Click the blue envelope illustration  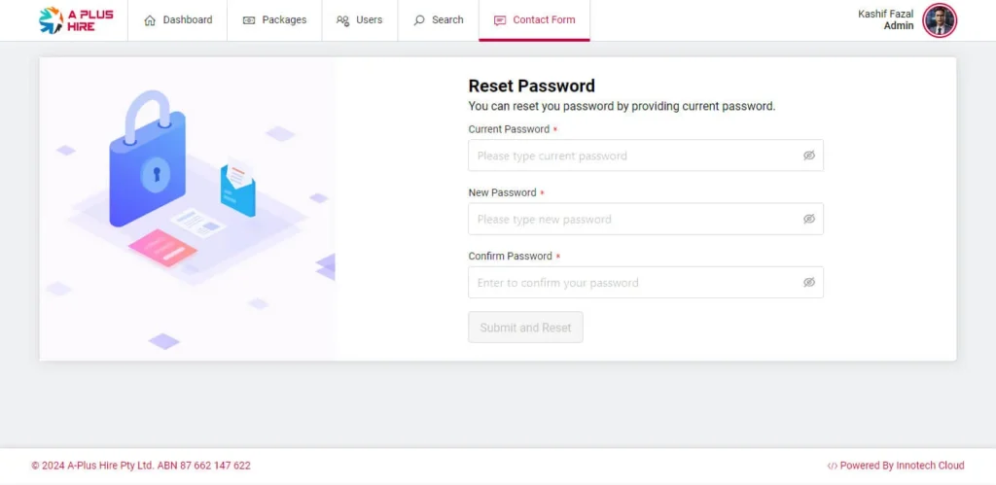point(237,189)
